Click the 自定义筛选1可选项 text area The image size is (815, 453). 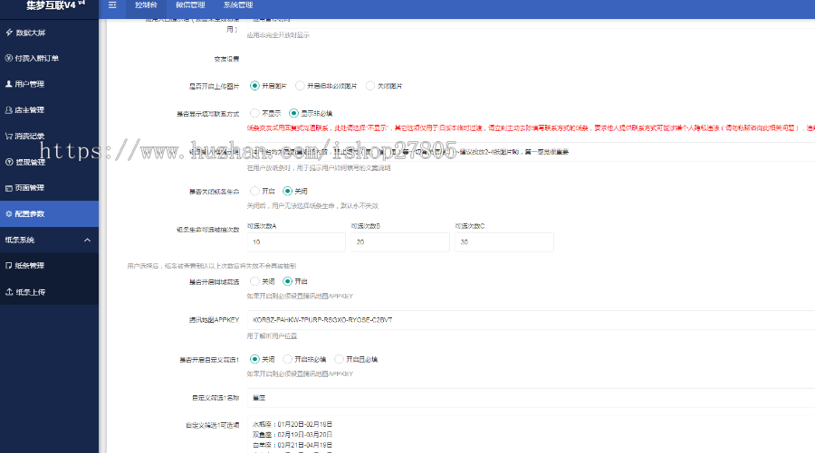click(532, 434)
